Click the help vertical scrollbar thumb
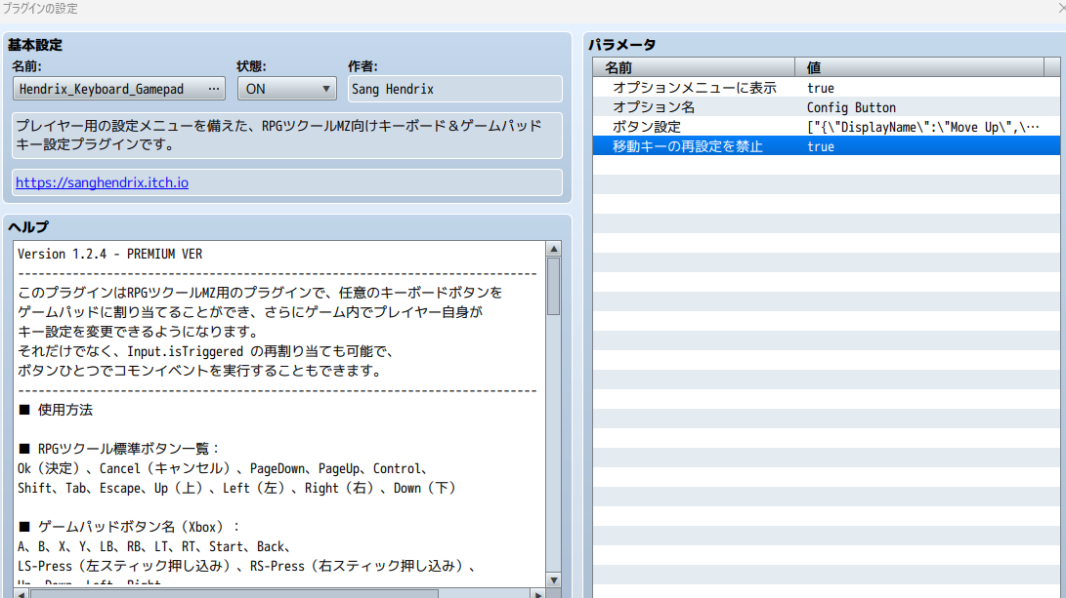The width and height of the screenshot is (1066, 598). pos(554,286)
